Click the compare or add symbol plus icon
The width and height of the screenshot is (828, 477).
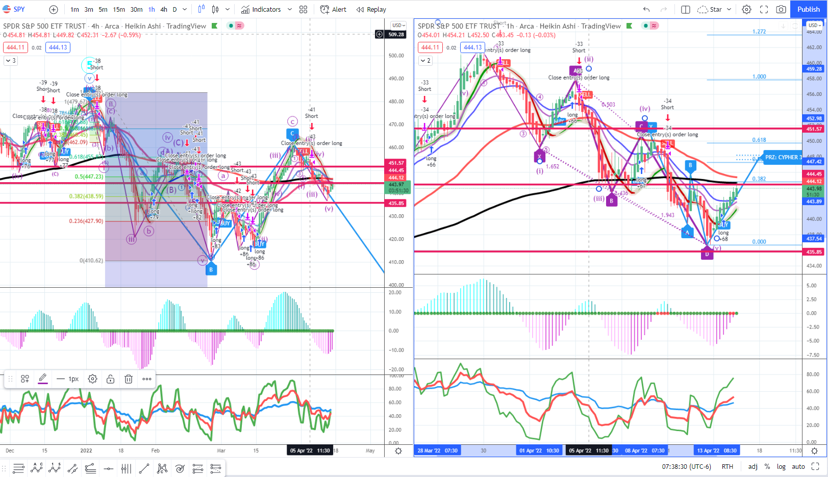(54, 9)
